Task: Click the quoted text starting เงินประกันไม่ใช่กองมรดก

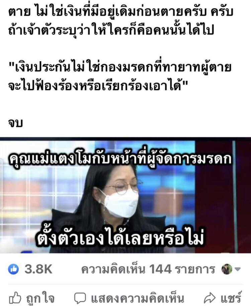Action: click(120, 67)
